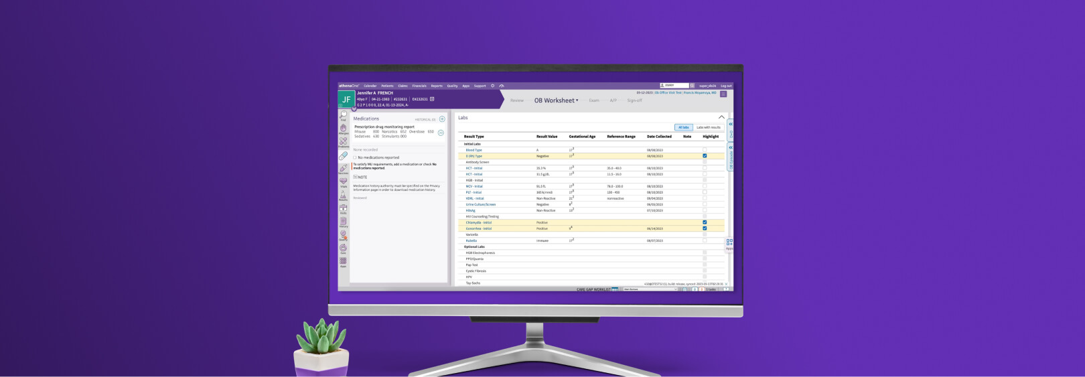The width and height of the screenshot is (1085, 377).
Task: Open the hamburger menu icon in header
Action: point(723,94)
